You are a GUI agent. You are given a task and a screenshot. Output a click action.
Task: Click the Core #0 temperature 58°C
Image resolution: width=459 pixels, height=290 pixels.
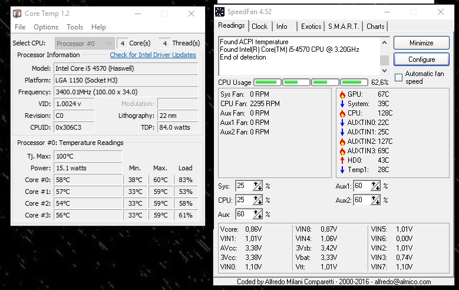(88, 180)
